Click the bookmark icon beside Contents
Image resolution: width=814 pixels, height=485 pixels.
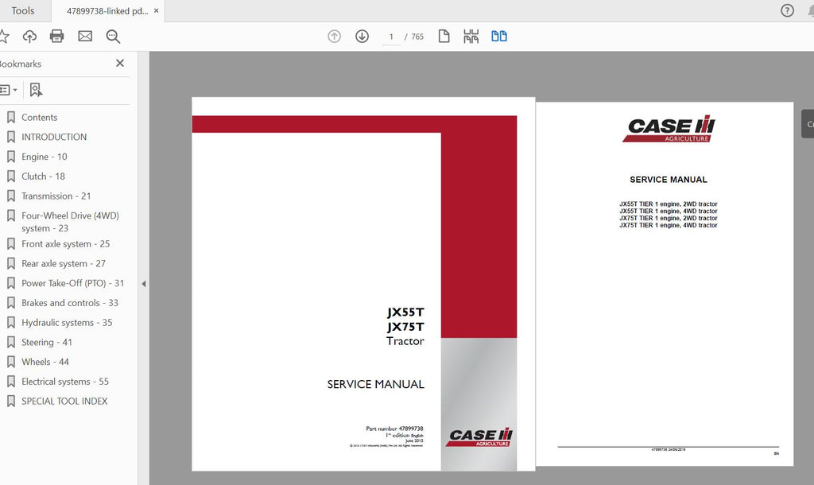(11, 118)
